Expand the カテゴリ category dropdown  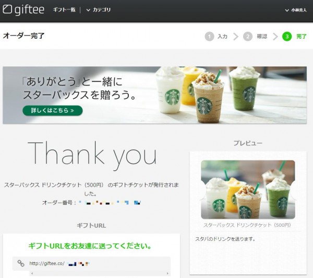[99, 10]
